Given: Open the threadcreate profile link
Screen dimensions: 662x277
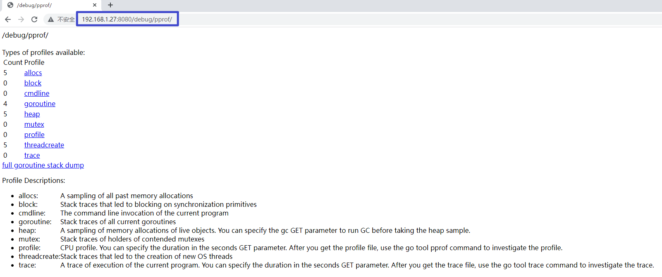Looking at the screenshot, I should 44,145.
